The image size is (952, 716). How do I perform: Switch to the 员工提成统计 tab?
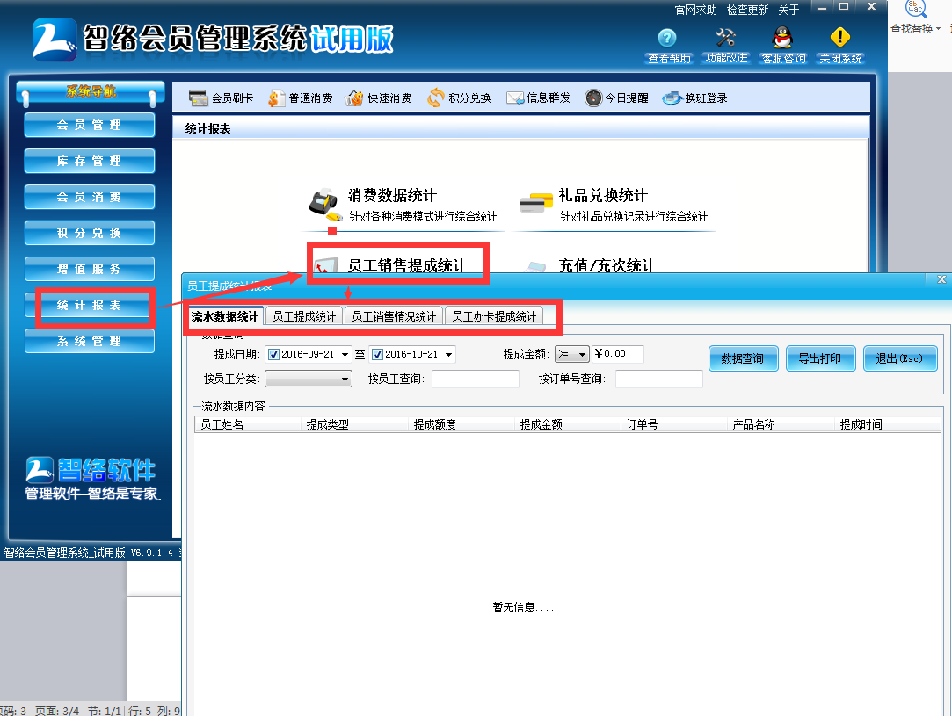pos(303,315)
